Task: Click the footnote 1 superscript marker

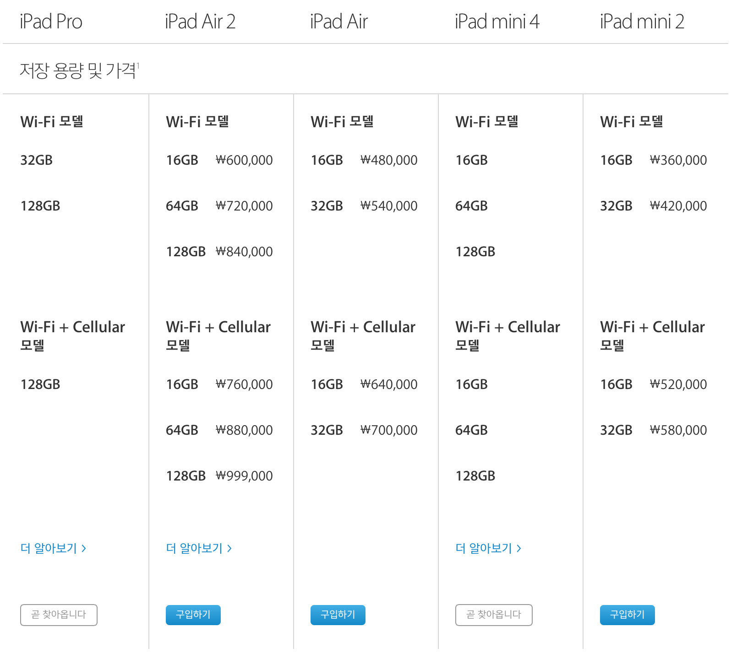Action: [x=138, y=65]
